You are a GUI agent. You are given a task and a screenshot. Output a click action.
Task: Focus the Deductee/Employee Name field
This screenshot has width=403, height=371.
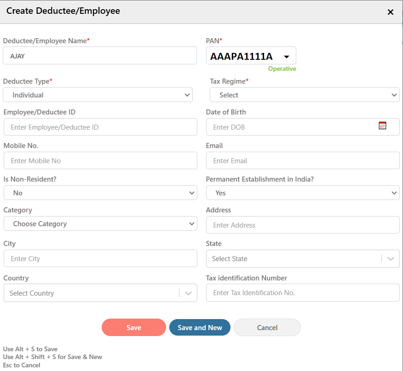tap(100, 56)
